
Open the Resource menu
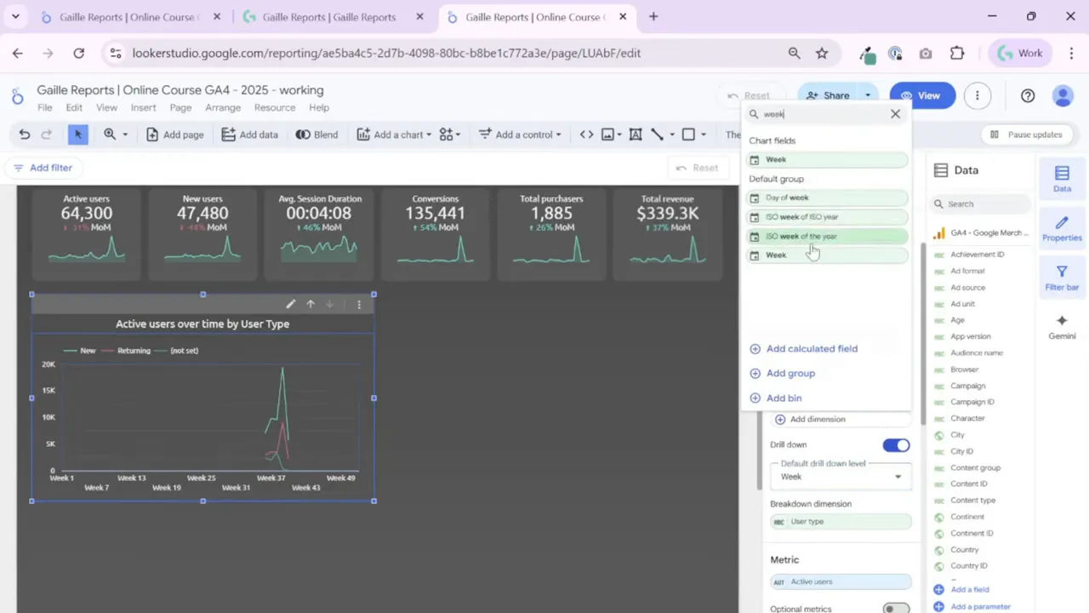tap(274, 108)
